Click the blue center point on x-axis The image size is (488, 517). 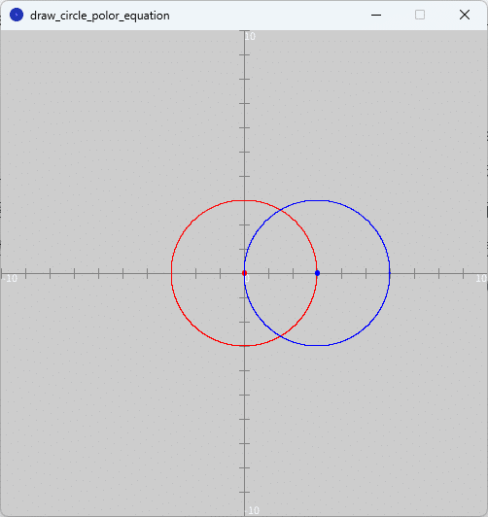[x=317, y=273]
